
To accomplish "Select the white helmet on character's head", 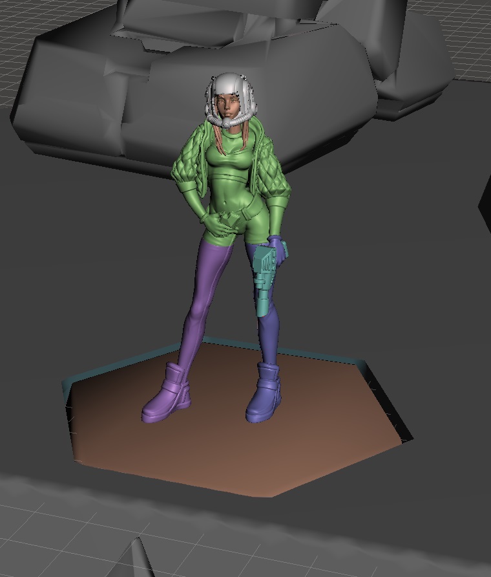I will [x=230, y=83].
